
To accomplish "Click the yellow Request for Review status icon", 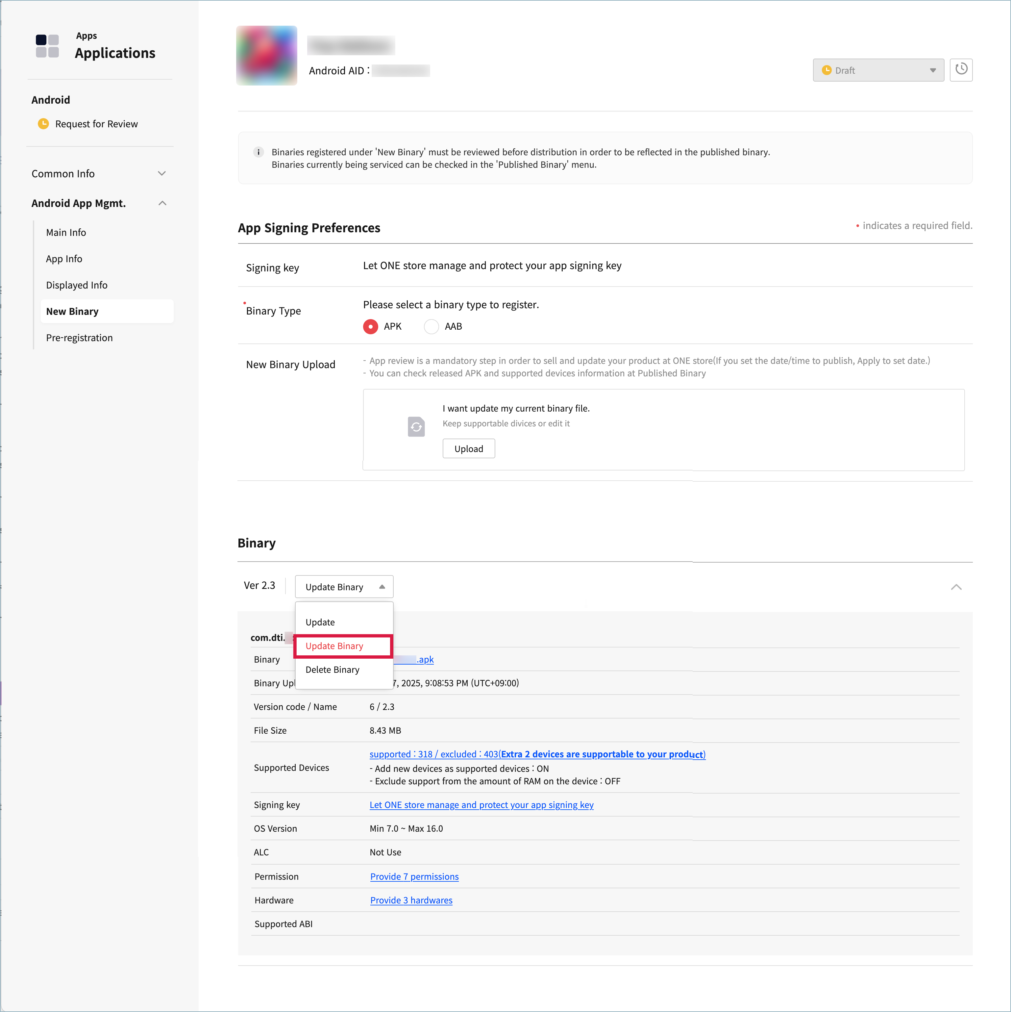I will (43, 124).
